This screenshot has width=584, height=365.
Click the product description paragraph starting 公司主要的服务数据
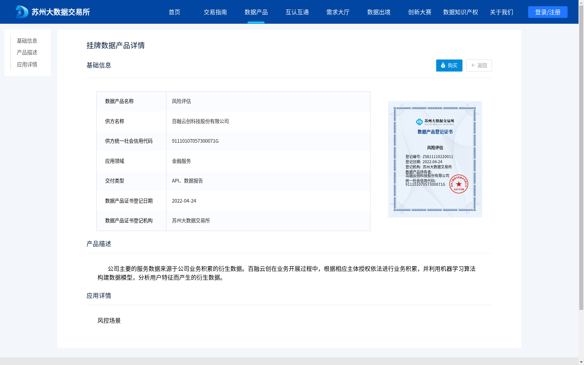(x=287, y=273)
